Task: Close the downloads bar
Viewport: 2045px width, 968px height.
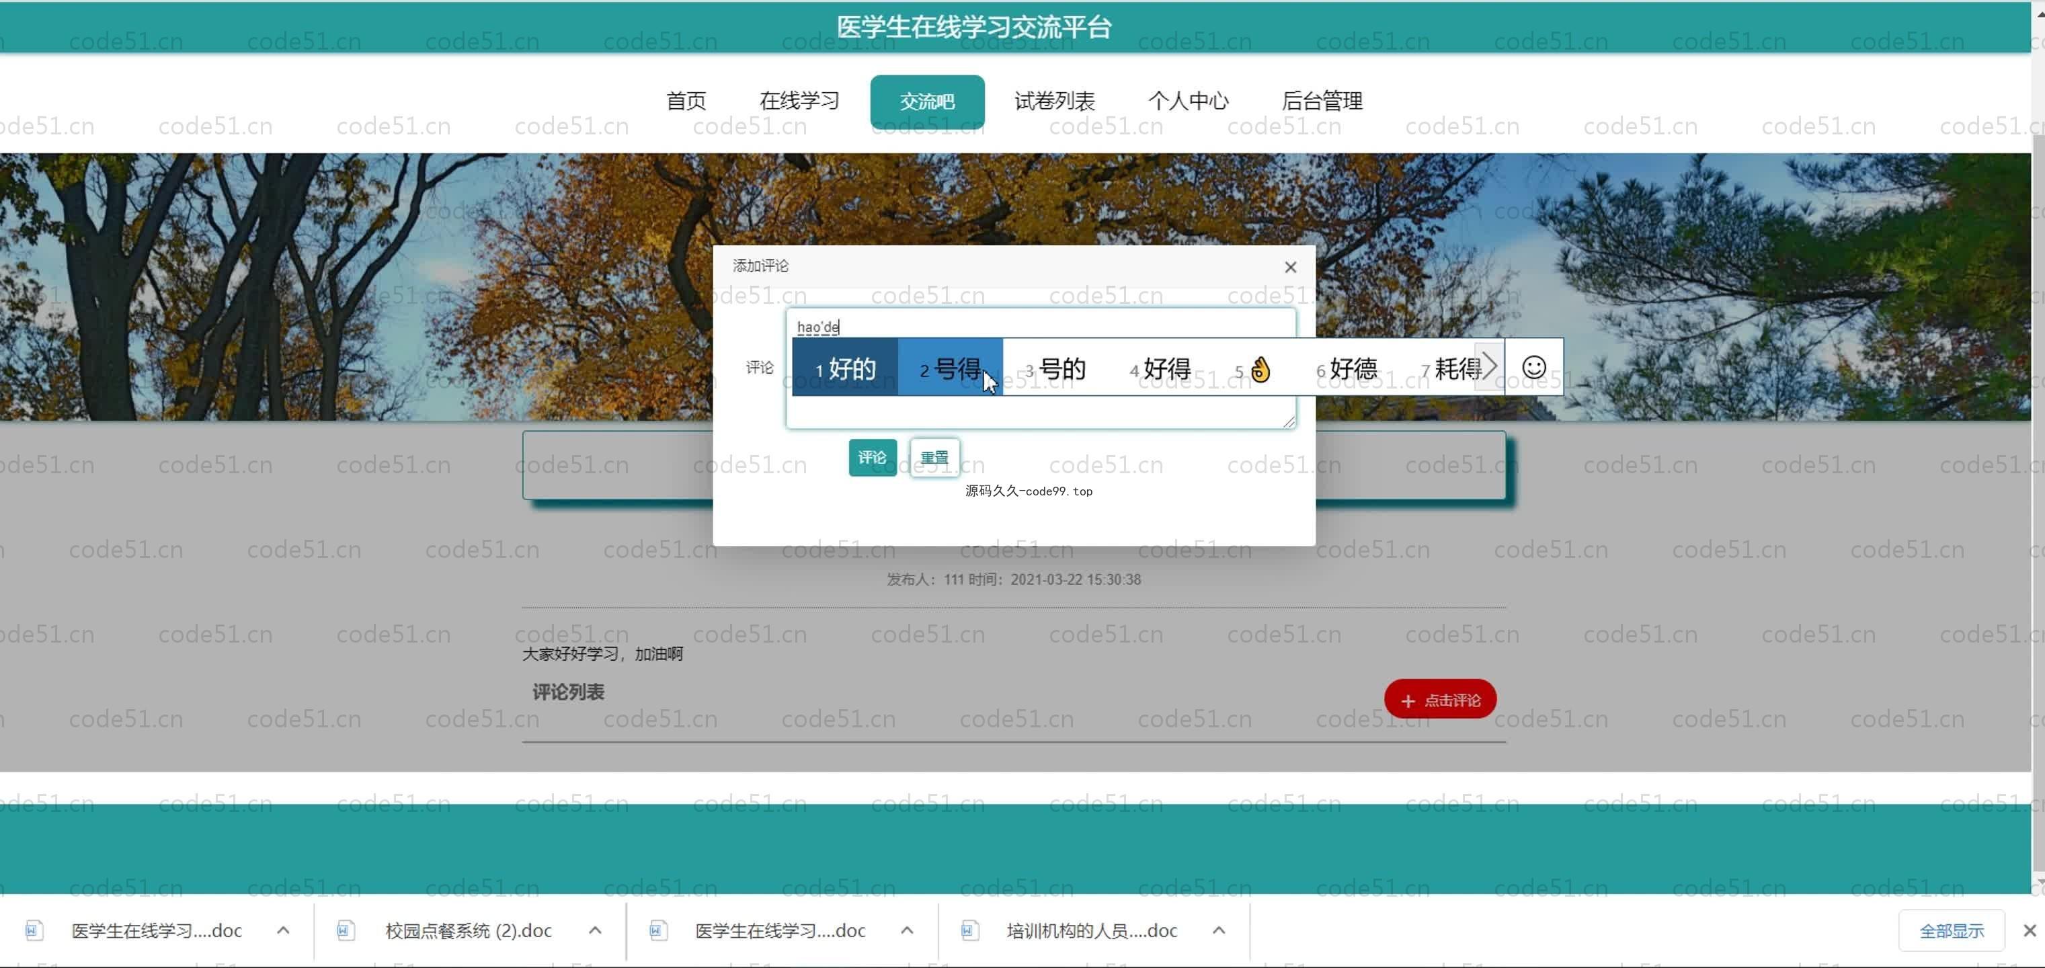Action: point(2029,930)
